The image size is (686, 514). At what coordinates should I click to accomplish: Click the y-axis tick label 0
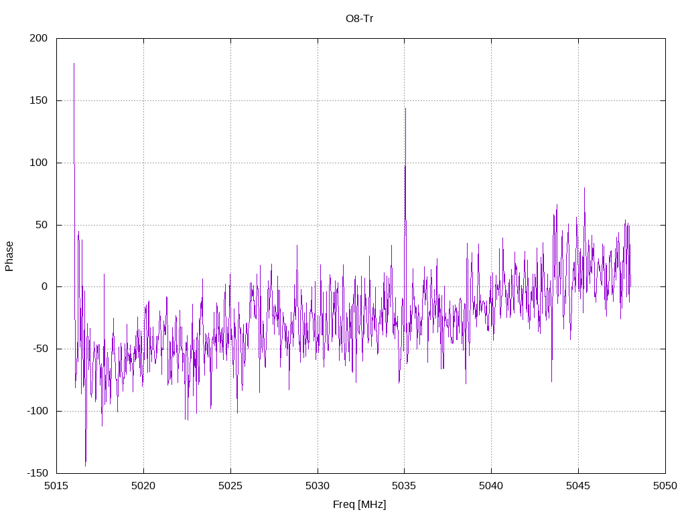click(45, 286)
